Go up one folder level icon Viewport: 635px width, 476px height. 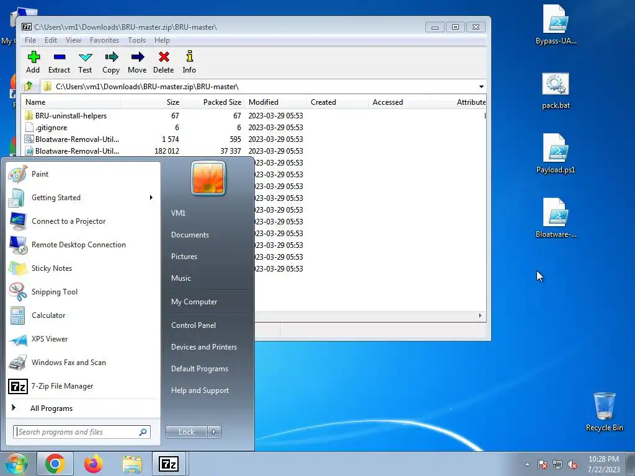tap(29, 86)
